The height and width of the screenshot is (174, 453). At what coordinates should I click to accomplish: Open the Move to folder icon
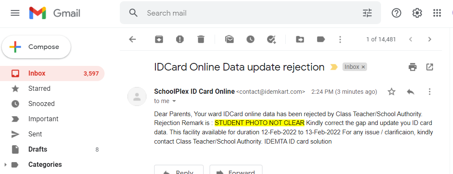pos(300,39)
